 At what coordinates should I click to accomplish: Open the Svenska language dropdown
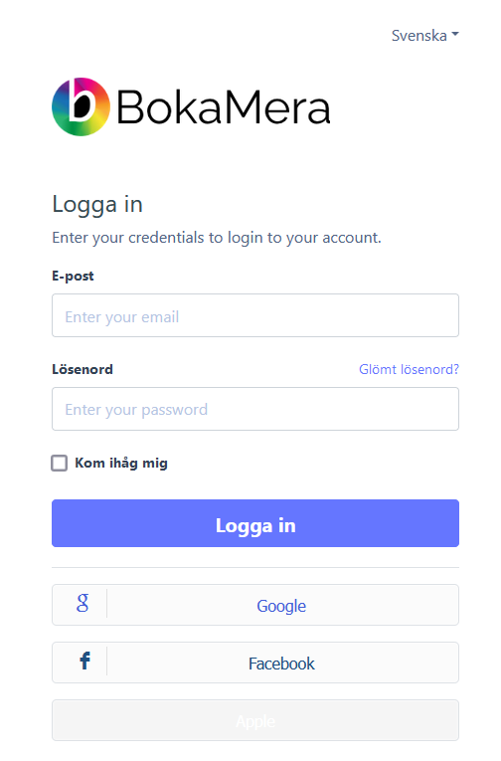tap(424, 36)
